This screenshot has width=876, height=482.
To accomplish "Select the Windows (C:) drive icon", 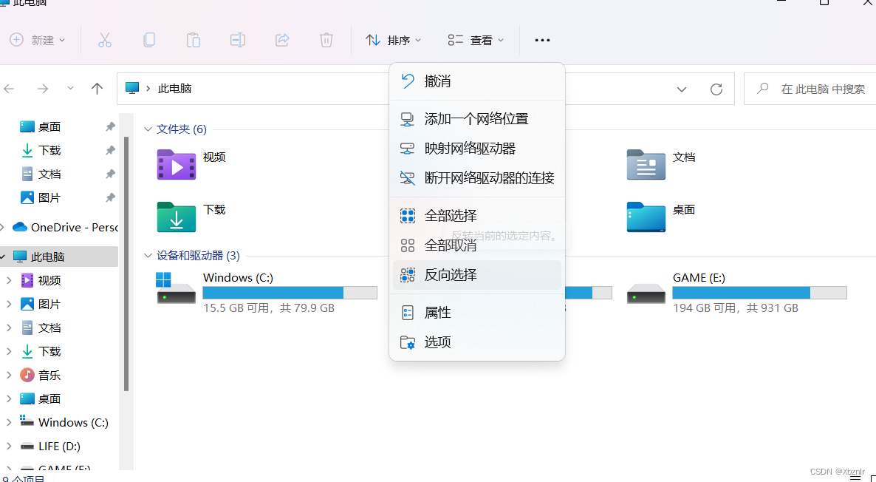I will tap(176, 288).
